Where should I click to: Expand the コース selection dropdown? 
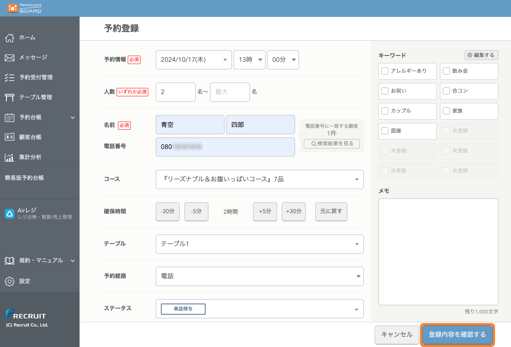pos(259,179)
